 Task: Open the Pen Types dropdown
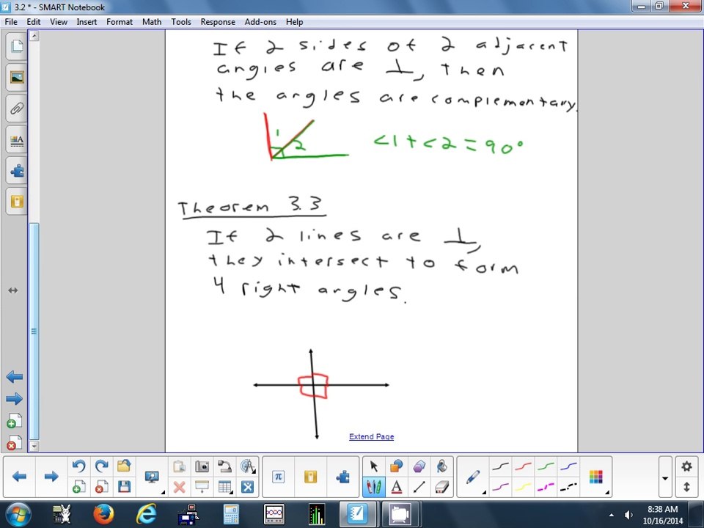tap(473, 477)
